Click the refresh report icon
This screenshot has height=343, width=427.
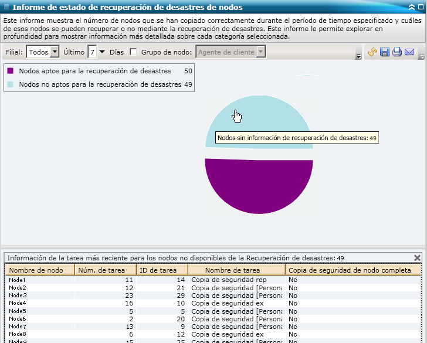point(372,52)
